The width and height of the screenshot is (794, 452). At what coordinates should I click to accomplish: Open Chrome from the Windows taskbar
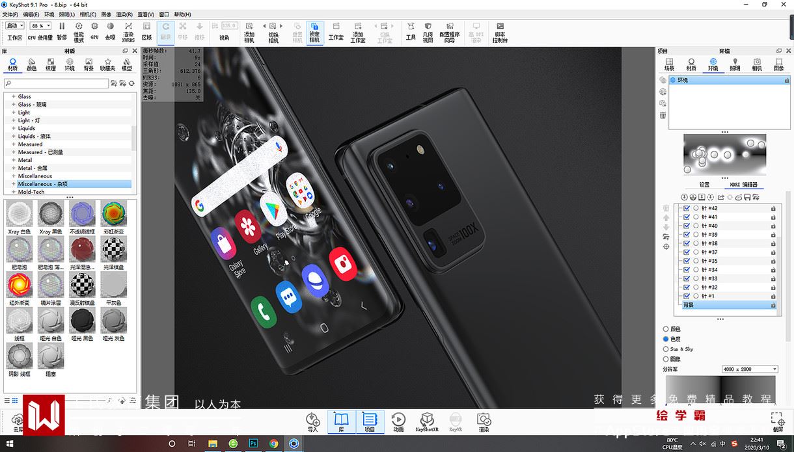coord(273,444)
